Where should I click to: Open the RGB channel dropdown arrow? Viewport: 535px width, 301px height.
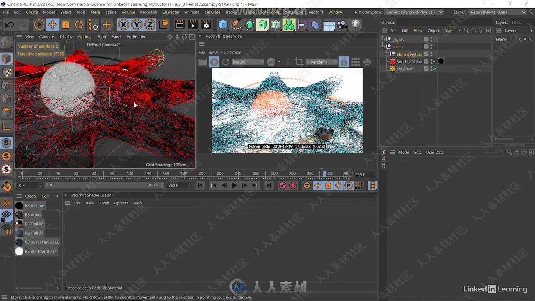point(279,62)
